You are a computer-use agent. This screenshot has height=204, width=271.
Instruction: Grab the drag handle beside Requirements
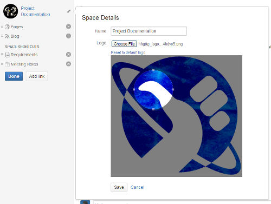(x=2, y=54)
